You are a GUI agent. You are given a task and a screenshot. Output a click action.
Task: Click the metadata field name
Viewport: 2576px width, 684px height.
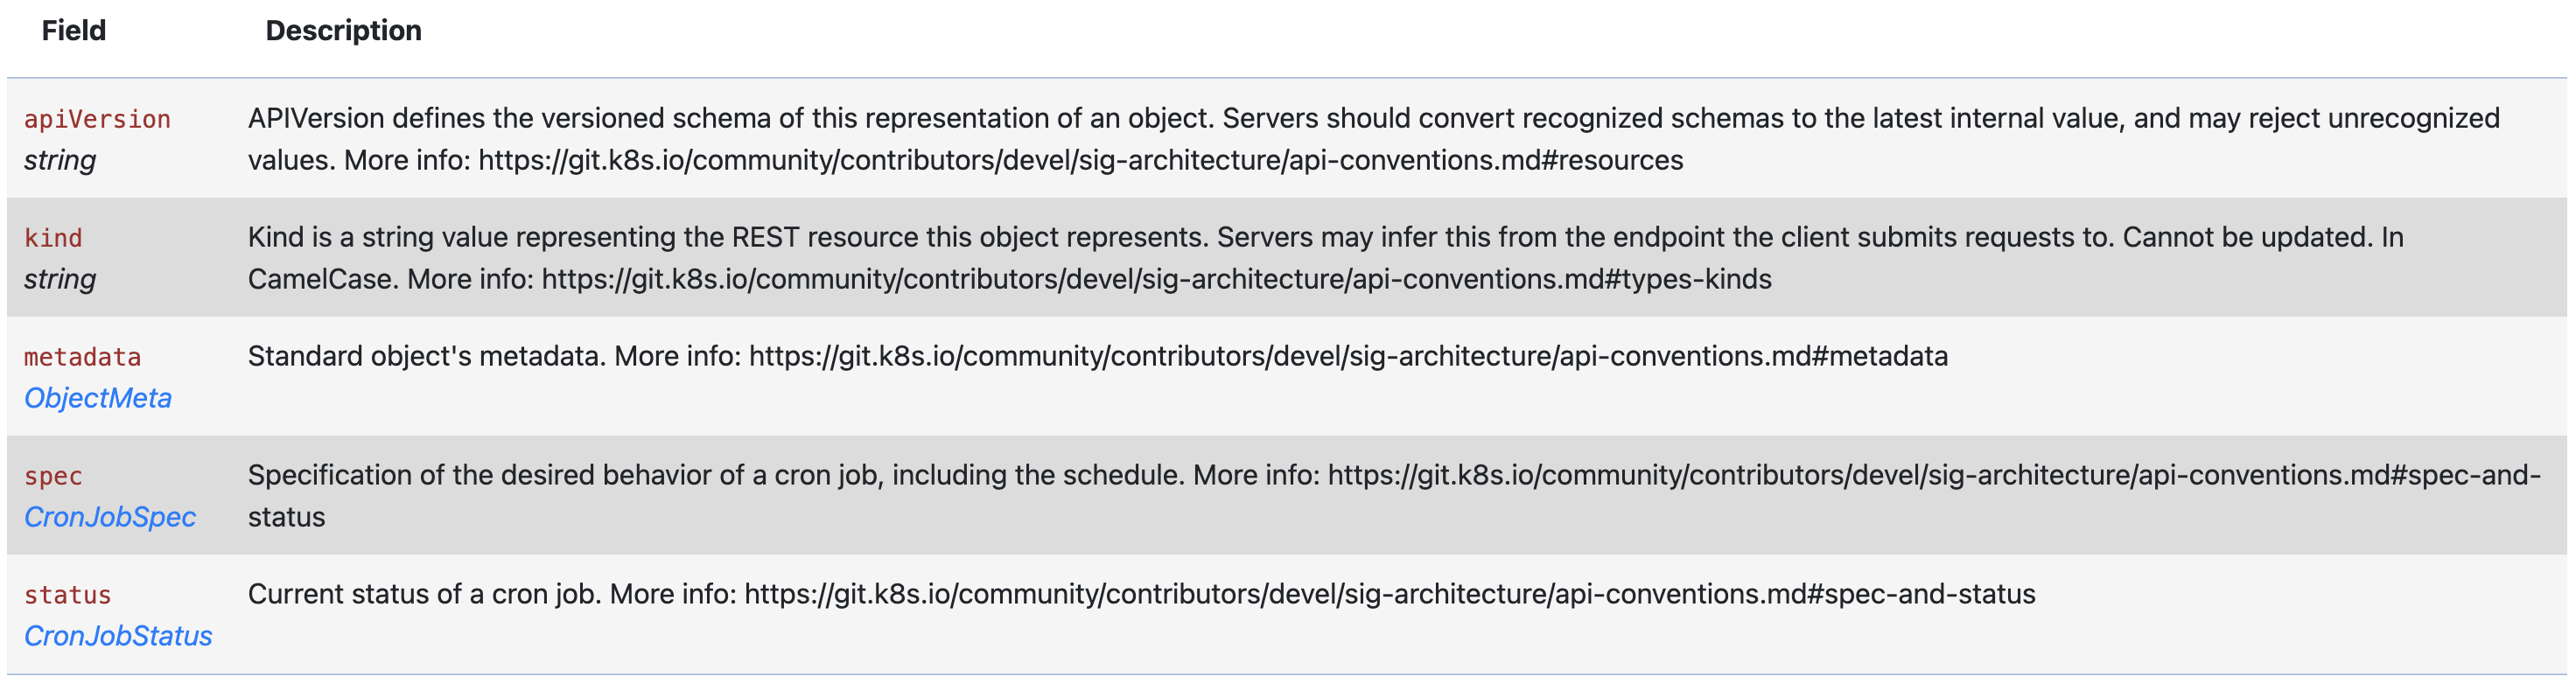[x=82, y=357]
